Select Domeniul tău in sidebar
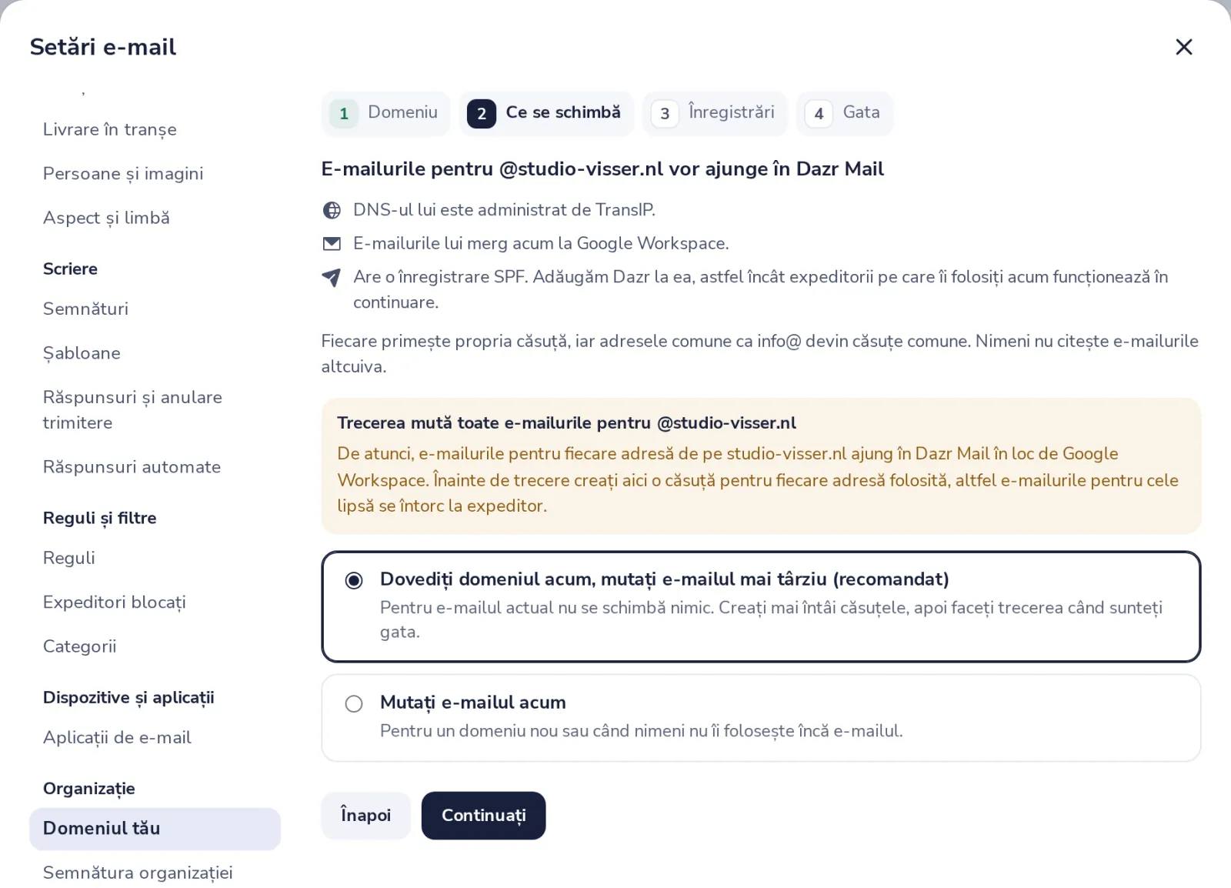 click(155, 829)
